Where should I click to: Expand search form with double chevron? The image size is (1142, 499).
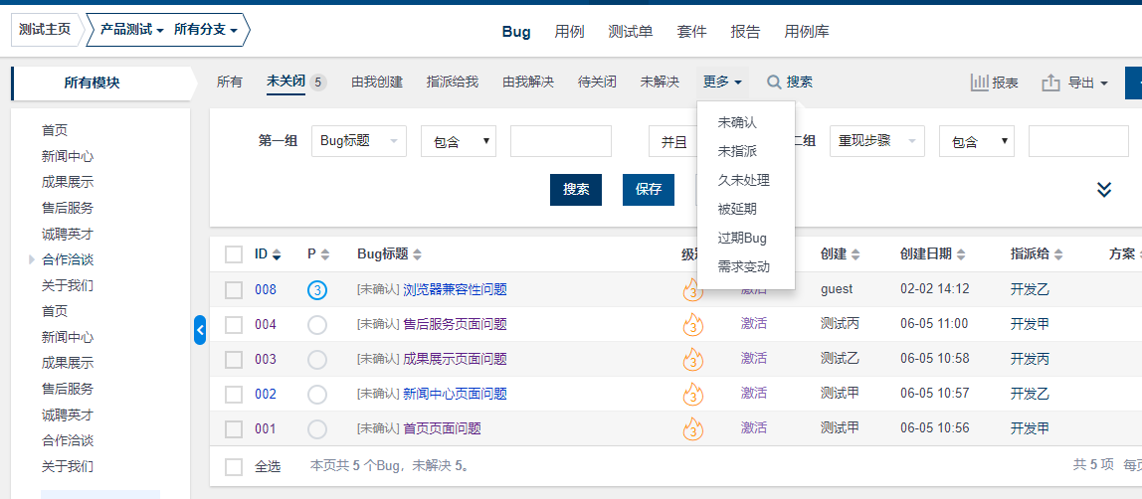1103,189
